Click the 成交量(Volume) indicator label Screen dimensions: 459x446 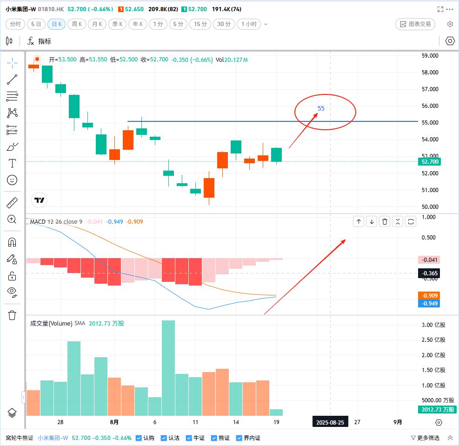tap(51, 323)
